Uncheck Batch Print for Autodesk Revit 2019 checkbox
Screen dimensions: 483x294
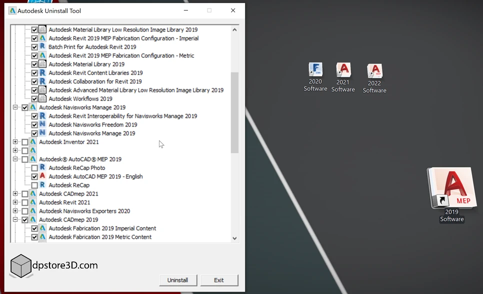tap(34, 47)
